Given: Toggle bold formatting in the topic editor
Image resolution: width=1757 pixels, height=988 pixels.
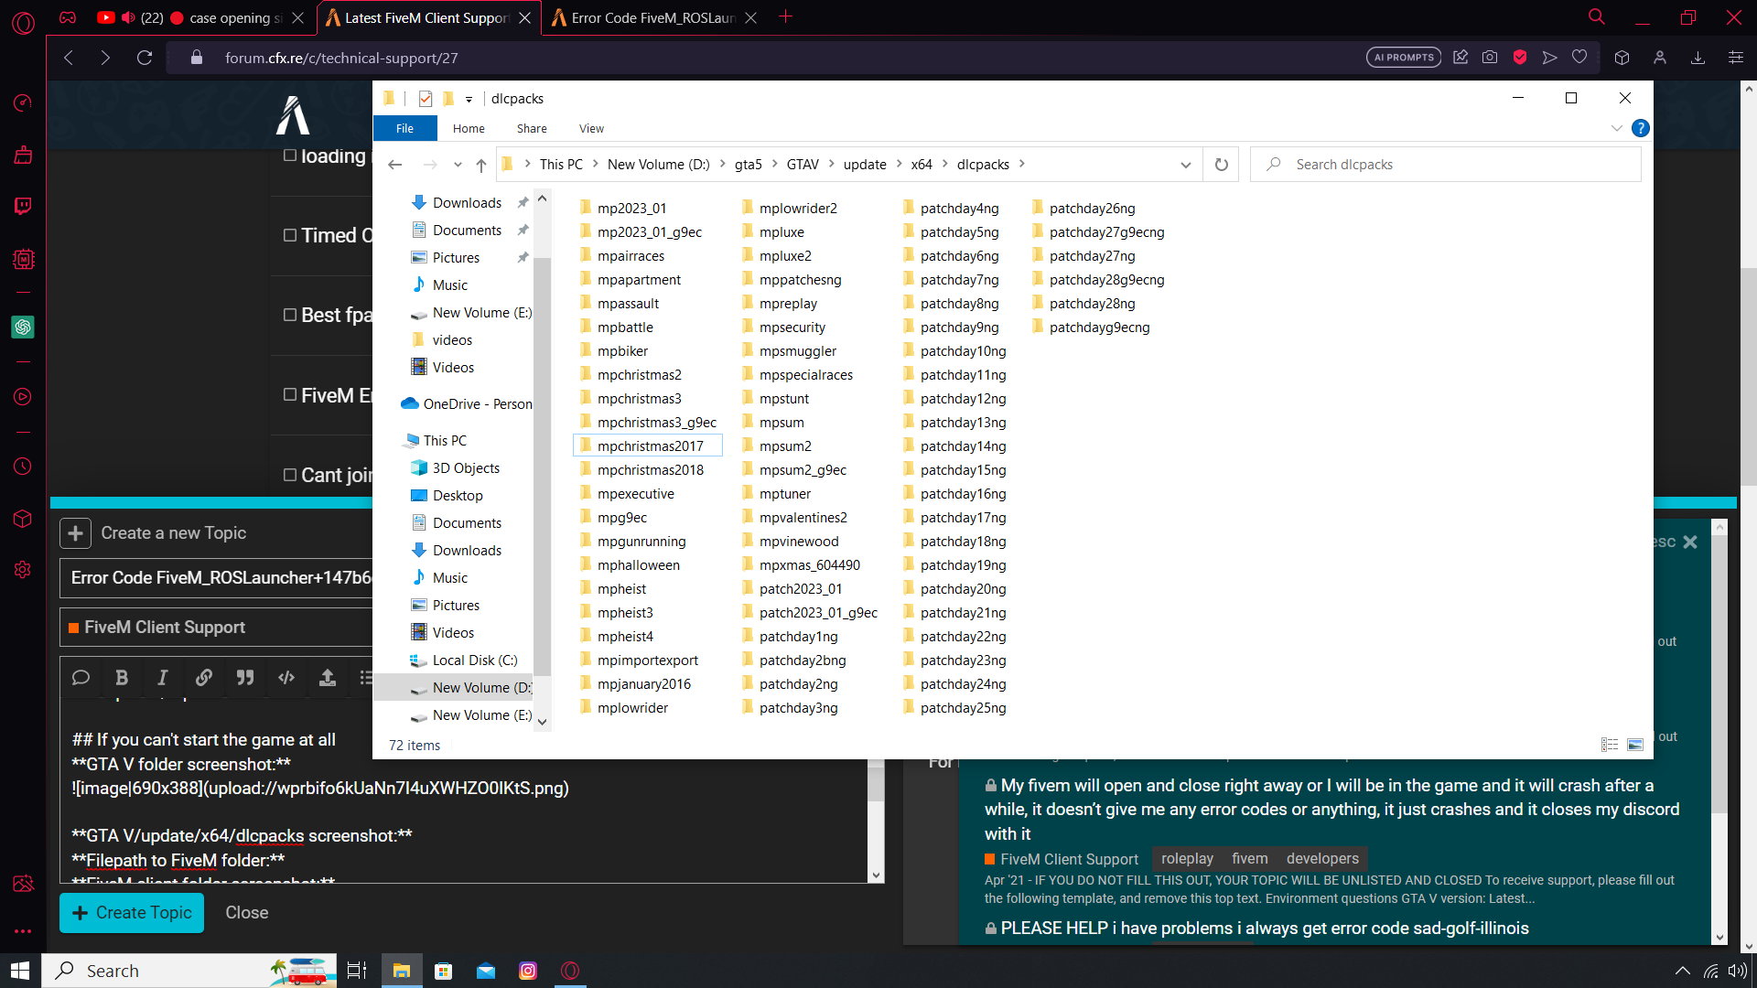Looking at the screenshot, I should (x=122, y=678).
